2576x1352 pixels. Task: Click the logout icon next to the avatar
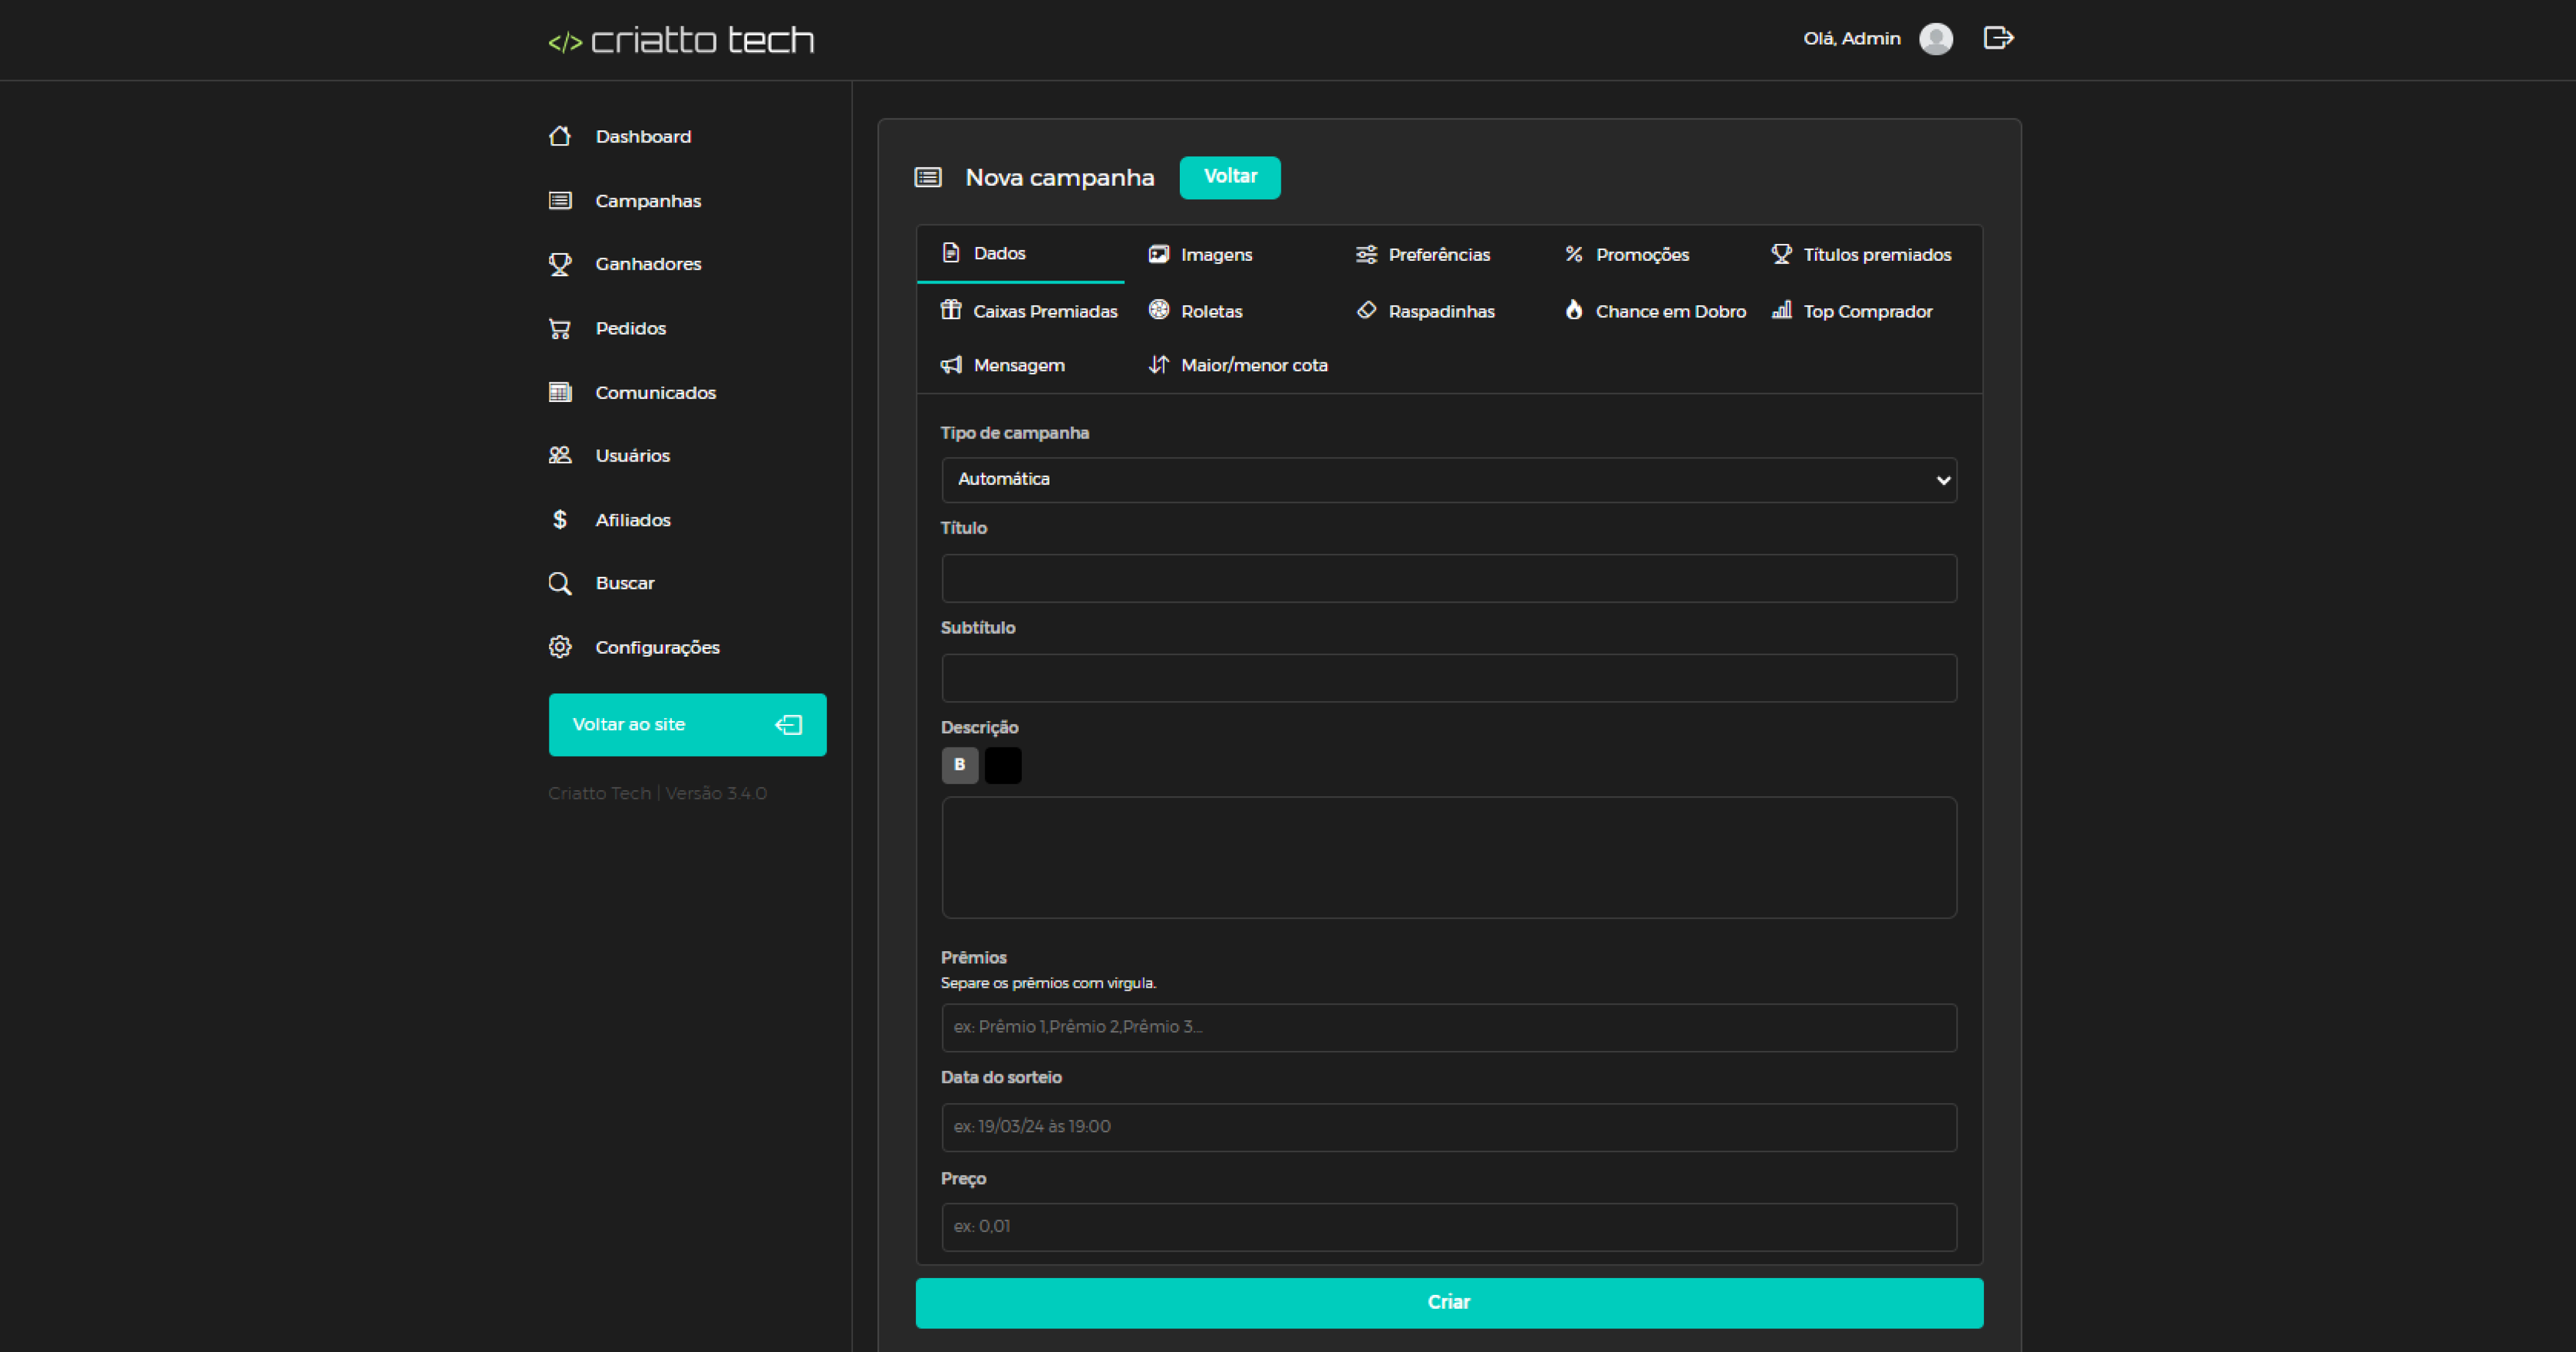pyautogui.click(x=1998, y=38)
